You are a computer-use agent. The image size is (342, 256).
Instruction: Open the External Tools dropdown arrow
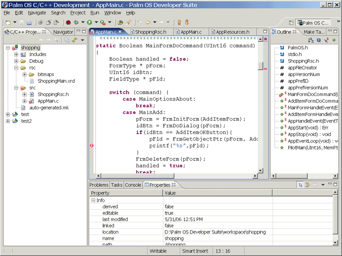110,22
